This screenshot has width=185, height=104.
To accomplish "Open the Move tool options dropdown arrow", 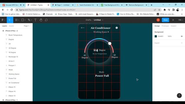I will pos(12,20).
